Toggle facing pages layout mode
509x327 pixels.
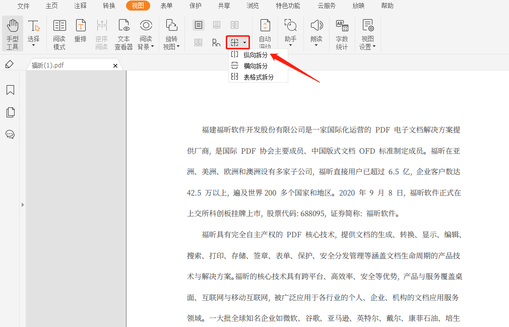(233, 25)
